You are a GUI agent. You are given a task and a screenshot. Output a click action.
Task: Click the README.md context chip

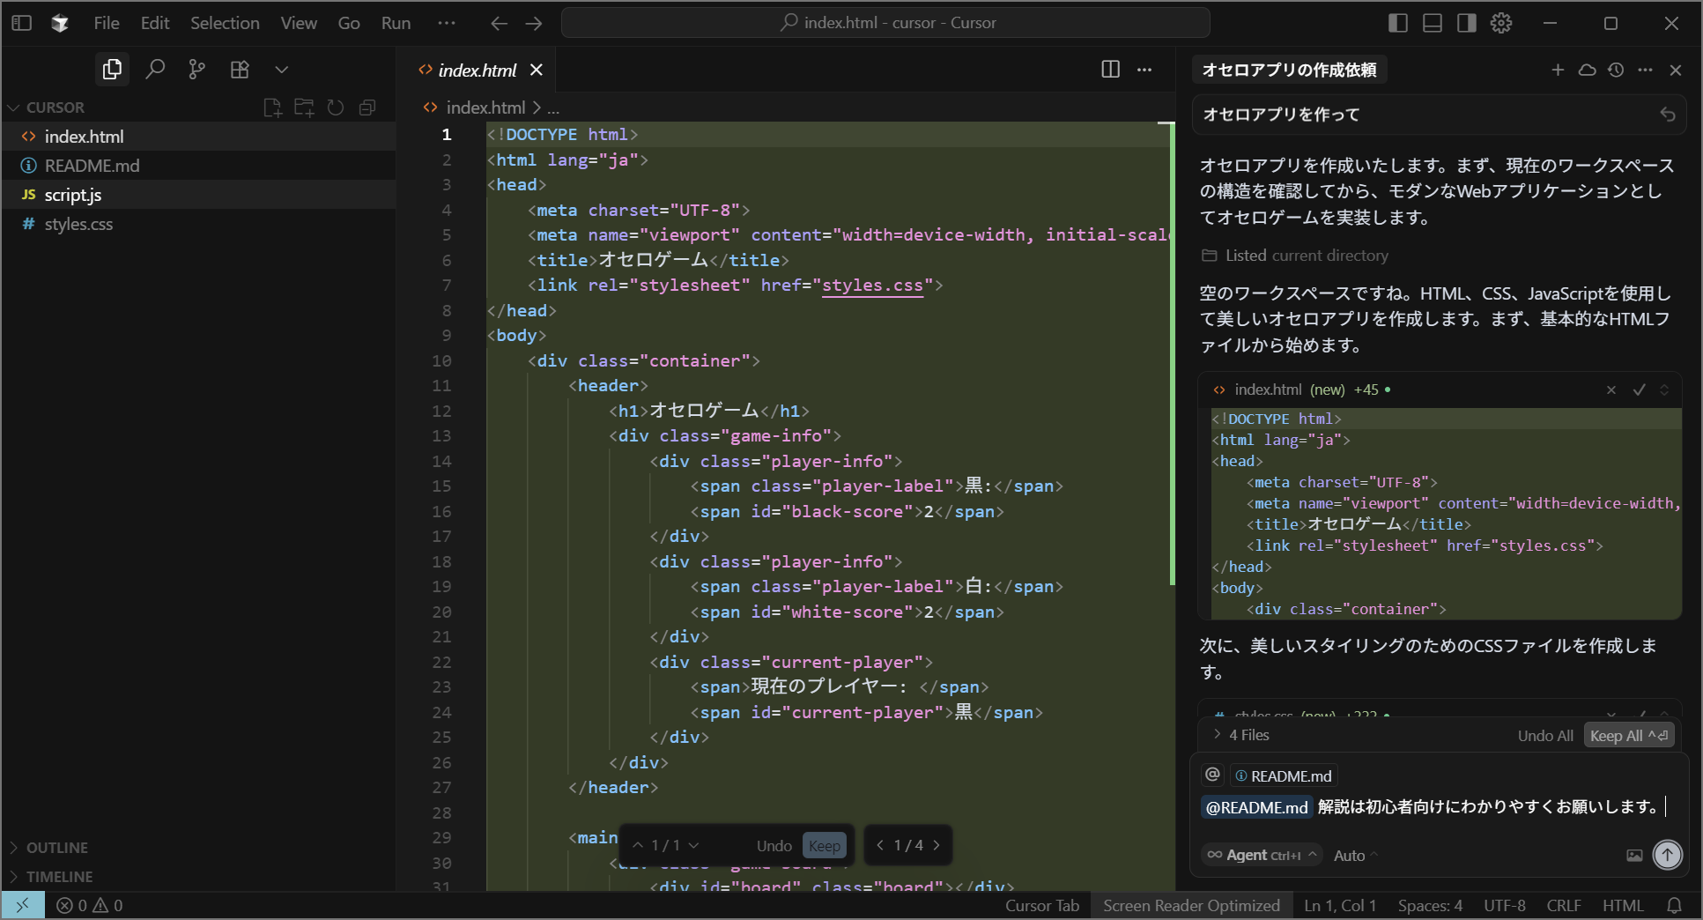1283,775
